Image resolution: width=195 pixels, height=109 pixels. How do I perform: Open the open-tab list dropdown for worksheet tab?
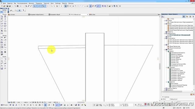87,15
